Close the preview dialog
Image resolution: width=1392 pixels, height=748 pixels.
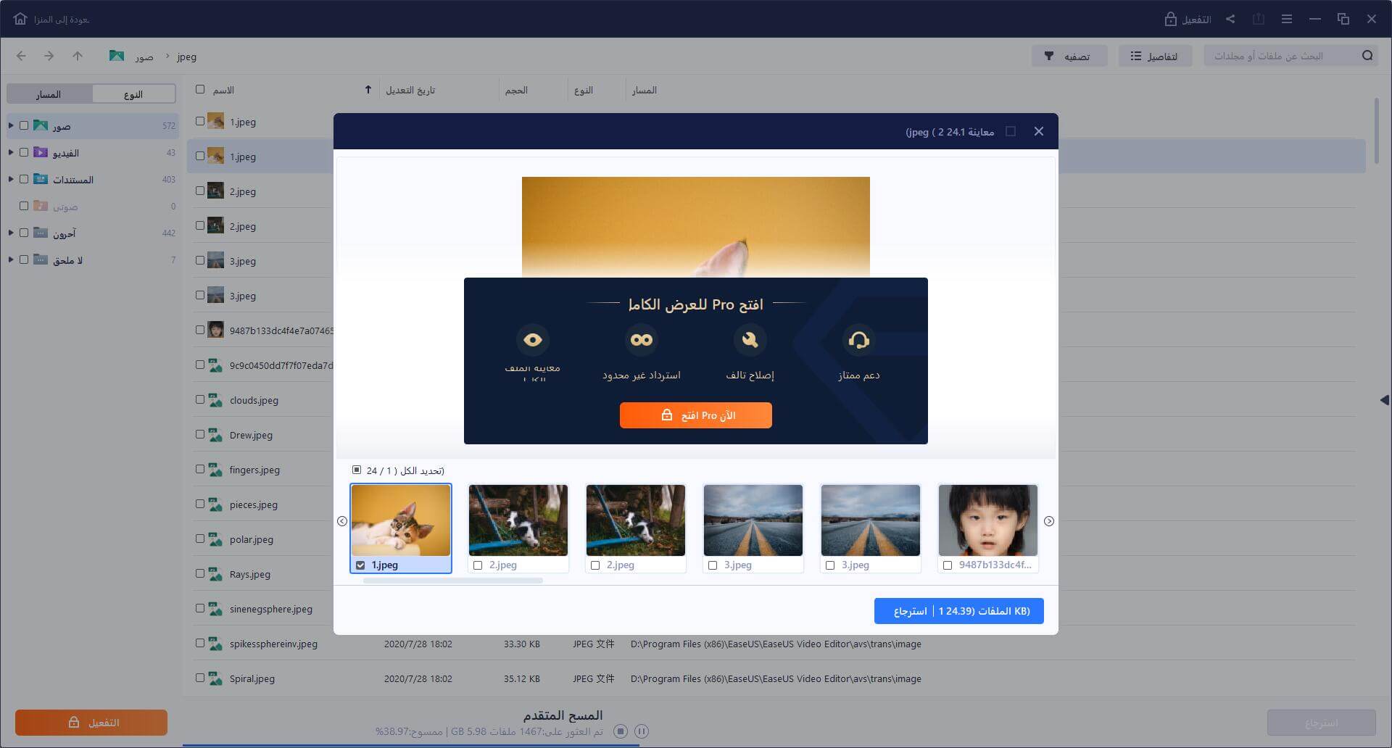[x=1039, y=131]
